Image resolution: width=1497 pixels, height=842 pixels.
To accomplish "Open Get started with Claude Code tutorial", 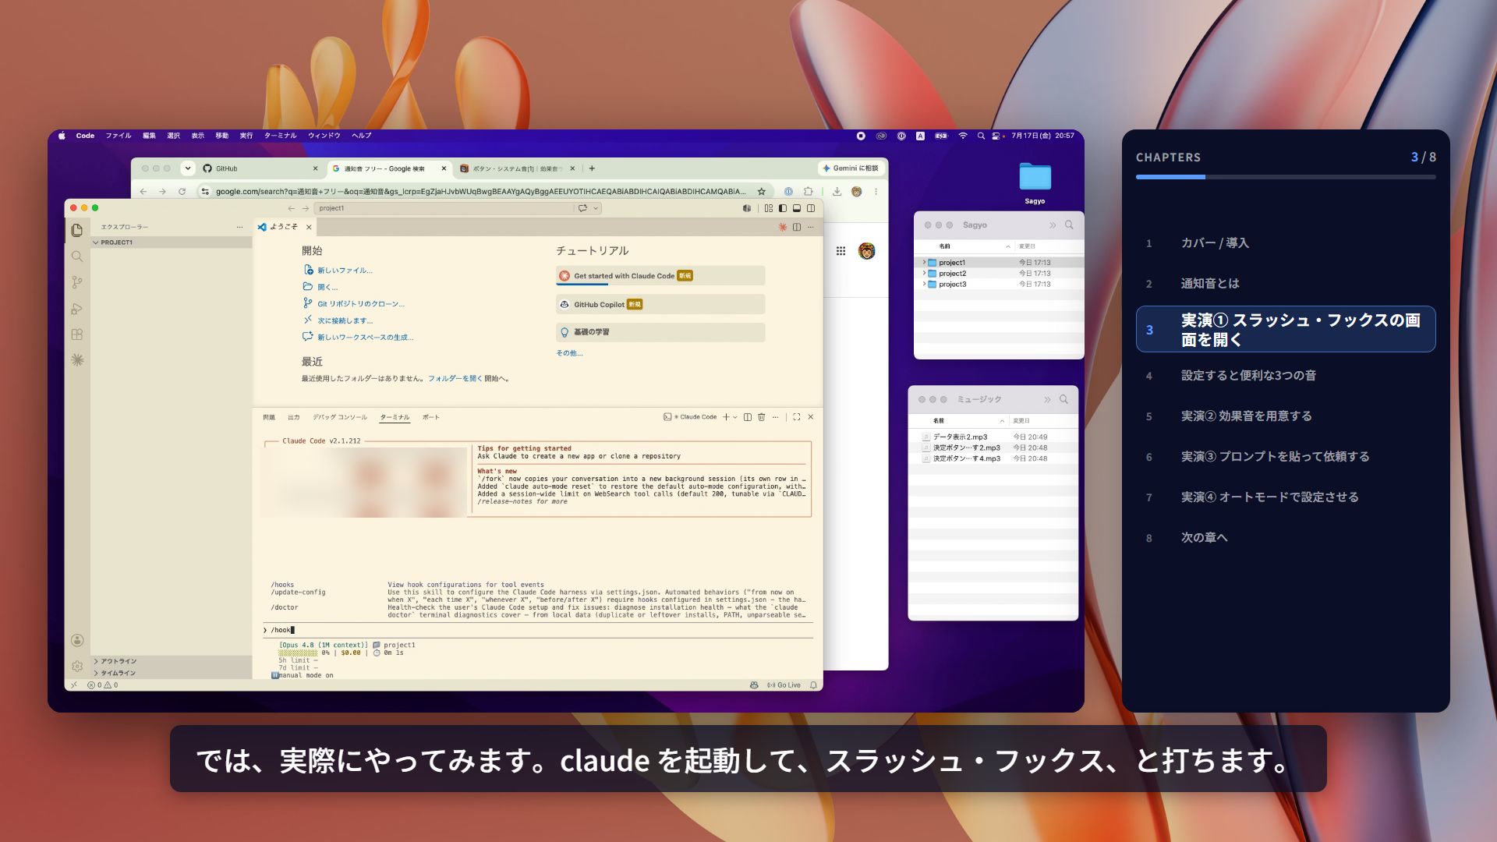I will 660,276.
